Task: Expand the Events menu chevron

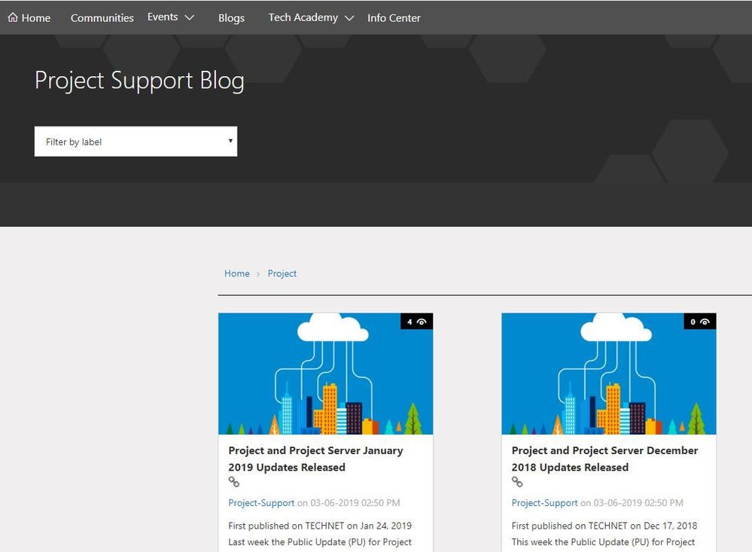Action: (x=190, y=17)
